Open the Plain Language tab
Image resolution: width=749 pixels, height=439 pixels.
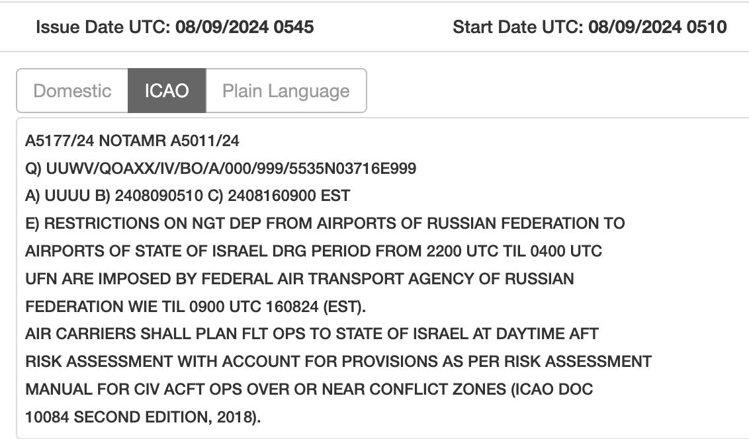(286, 91)
